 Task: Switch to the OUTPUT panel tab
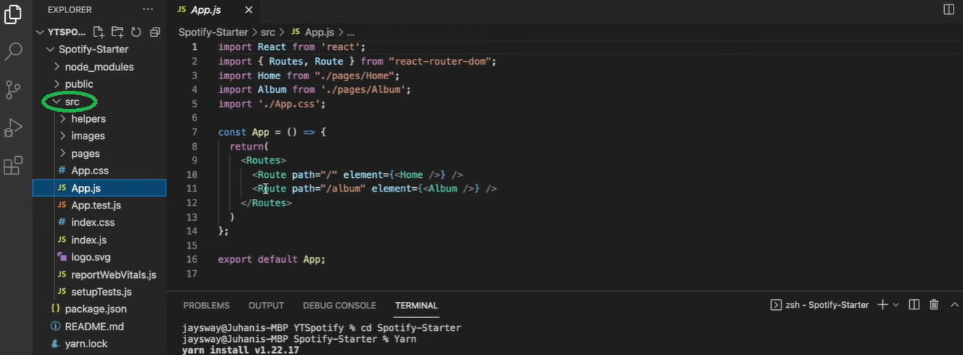coord(266,306)
